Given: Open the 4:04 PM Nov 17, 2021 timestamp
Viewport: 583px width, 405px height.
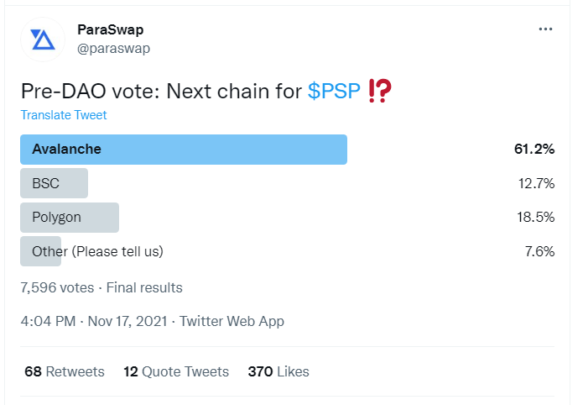Looking at the screenshot, I should (94, 321).
